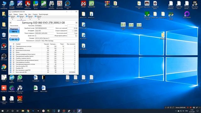The width and height of the screenshot is (201, 113).
Task: Go to next disk with right arrow
Action: point(77,23)
